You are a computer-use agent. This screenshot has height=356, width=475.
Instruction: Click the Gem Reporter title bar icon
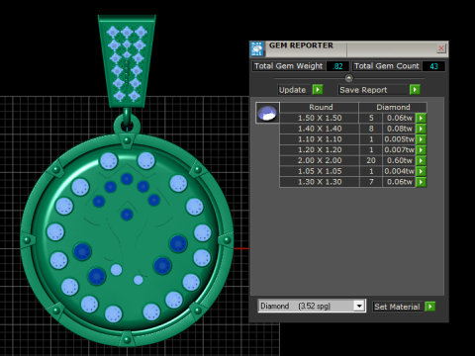click(x=257, y=49)
